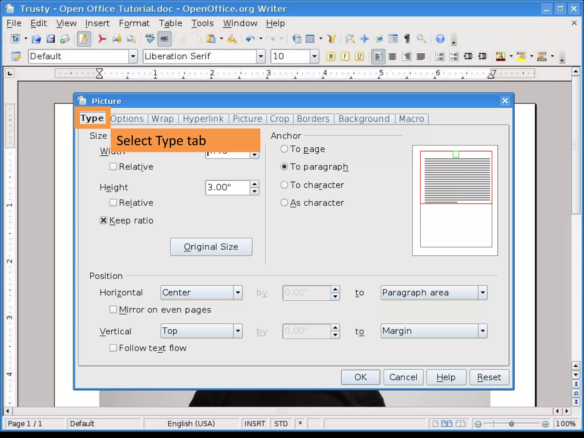Enable Relative checkbox under Width
The image size is (584, 438).
pos(113,167)
